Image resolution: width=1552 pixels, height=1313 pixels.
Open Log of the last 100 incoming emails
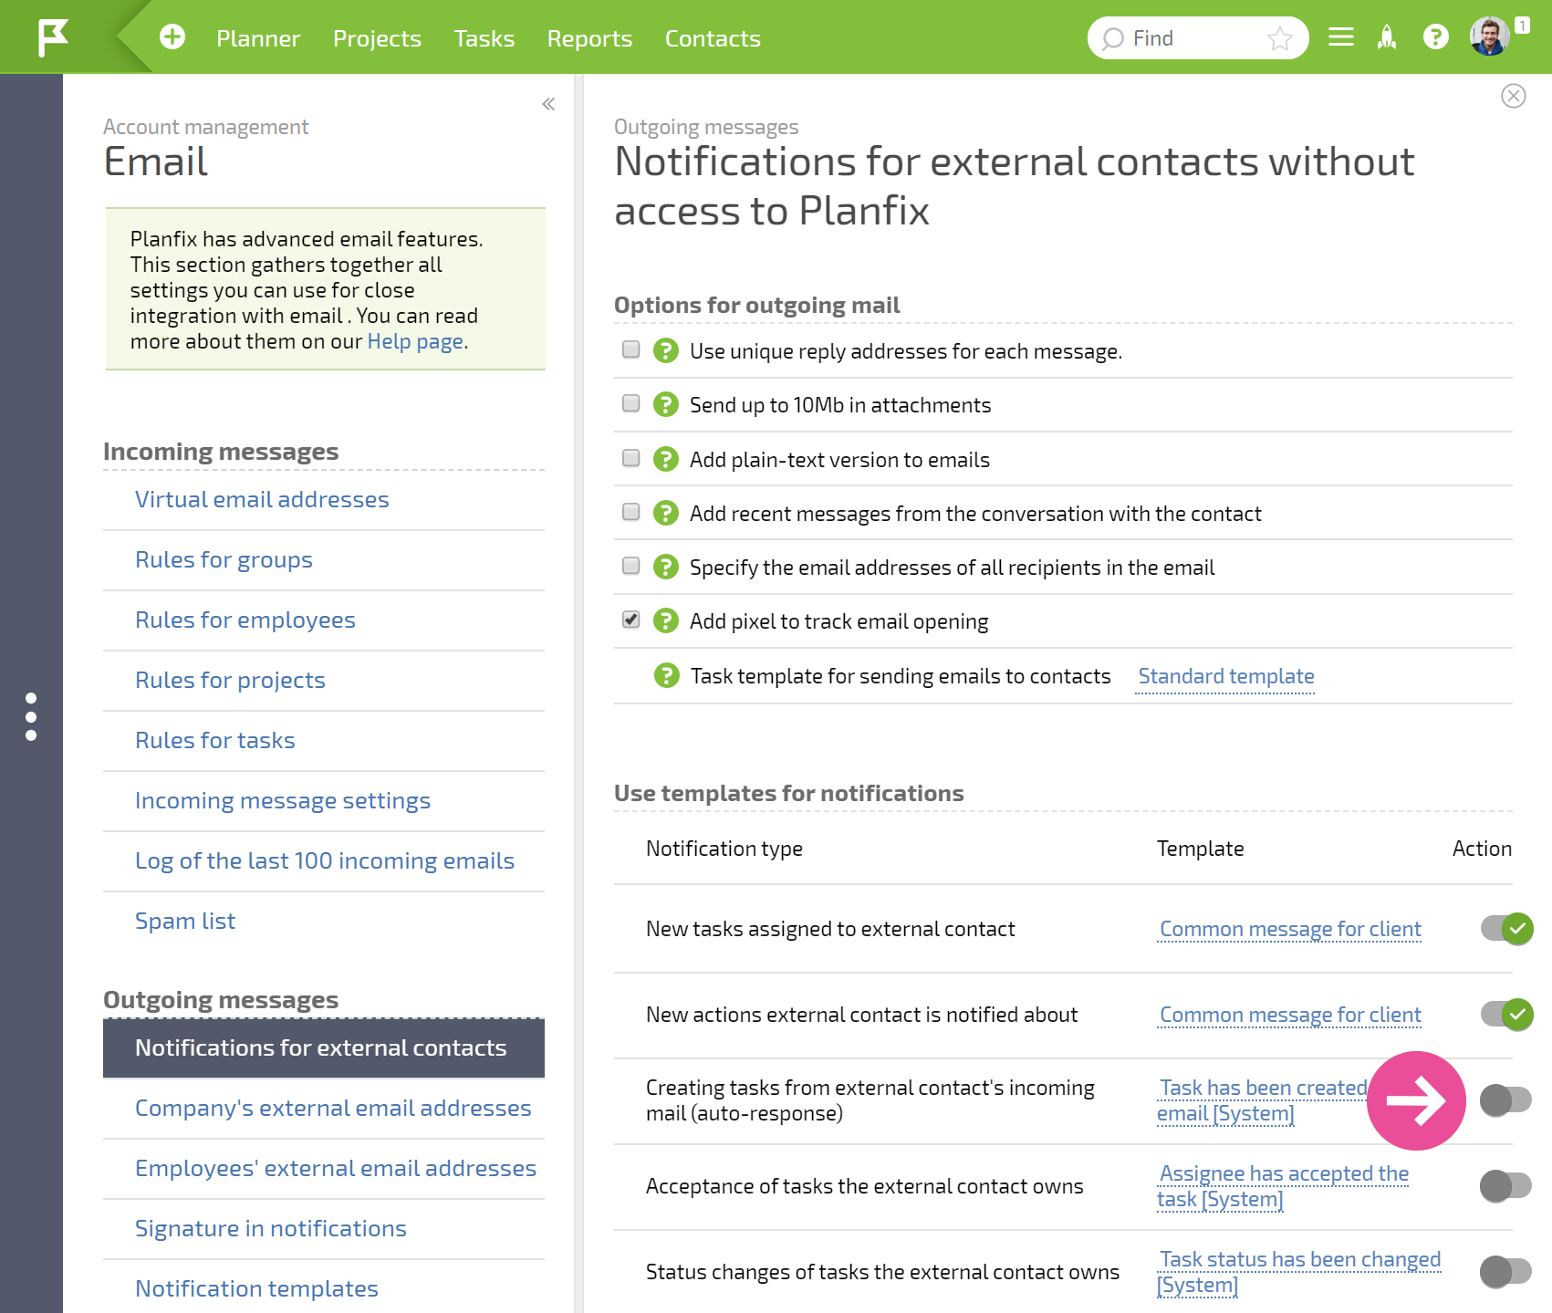[325, 860]
